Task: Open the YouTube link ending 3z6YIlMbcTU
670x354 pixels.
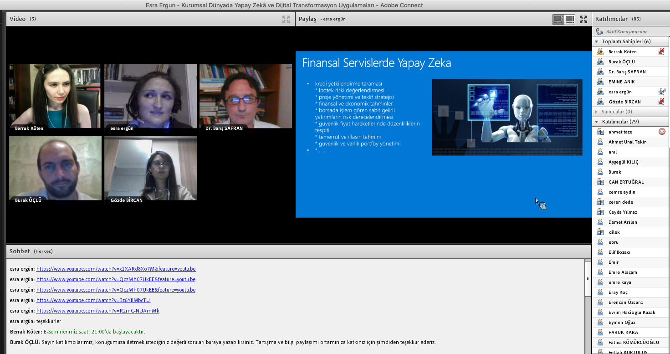Action: [93, 300]
